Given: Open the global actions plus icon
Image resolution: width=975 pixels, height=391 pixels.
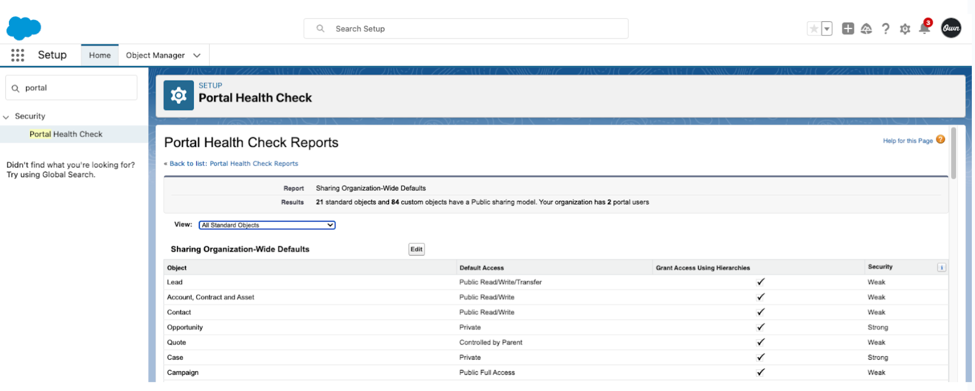Looking at the screenshot, I should [847, 29].
